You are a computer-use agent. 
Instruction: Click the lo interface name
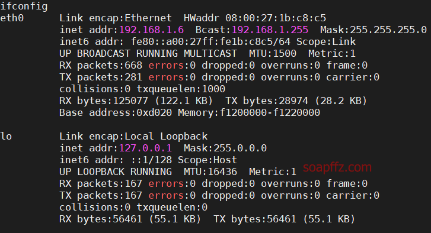tap(6, 136)
